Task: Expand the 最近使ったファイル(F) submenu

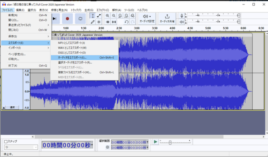Action: [x=26, y=25]
